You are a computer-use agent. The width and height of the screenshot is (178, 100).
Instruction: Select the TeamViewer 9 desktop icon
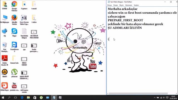tap(14, 47)
